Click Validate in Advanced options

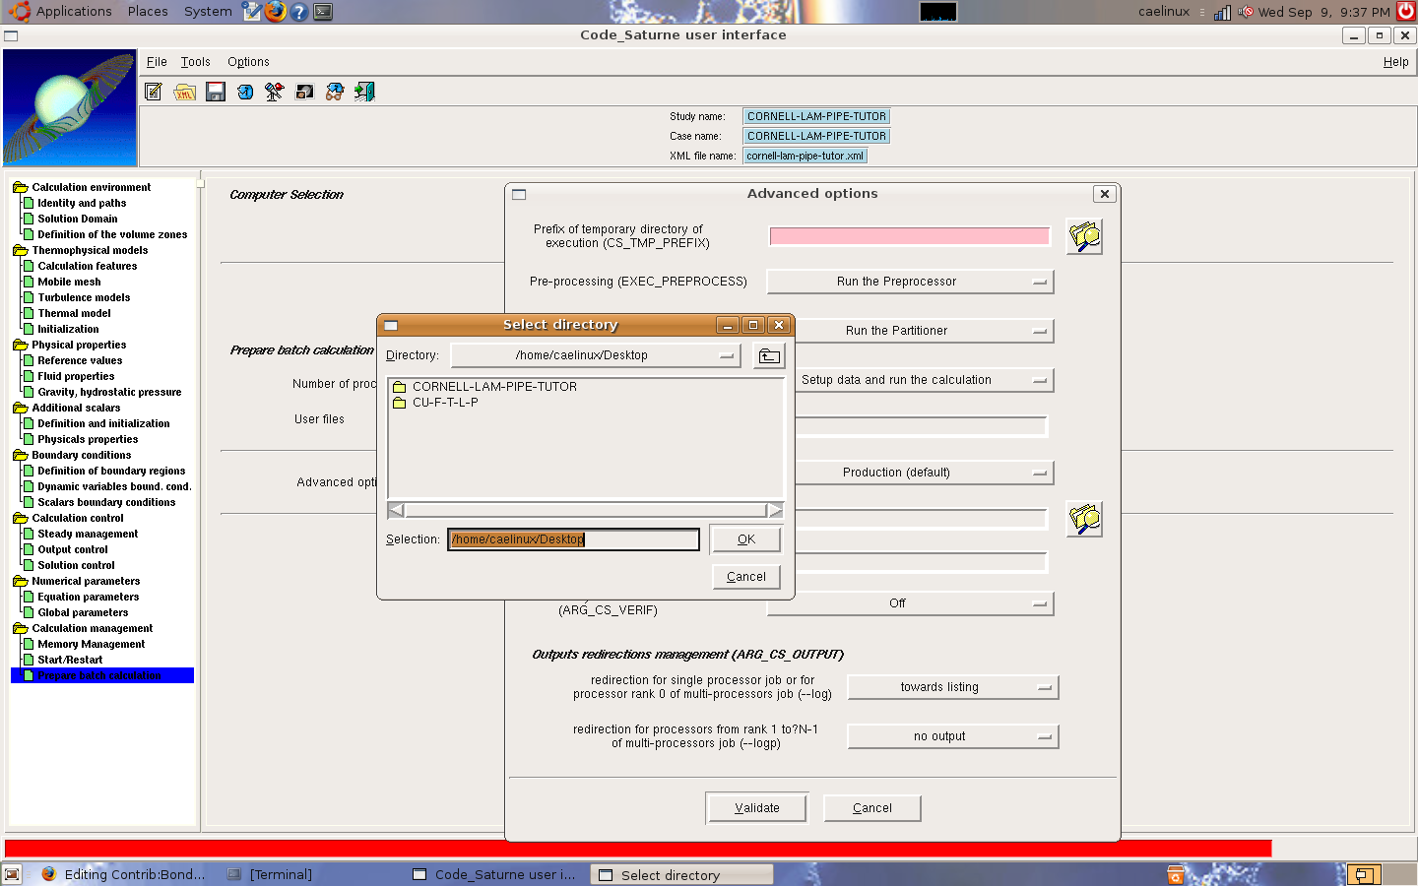pyautogui.click(x=757, y=808)
